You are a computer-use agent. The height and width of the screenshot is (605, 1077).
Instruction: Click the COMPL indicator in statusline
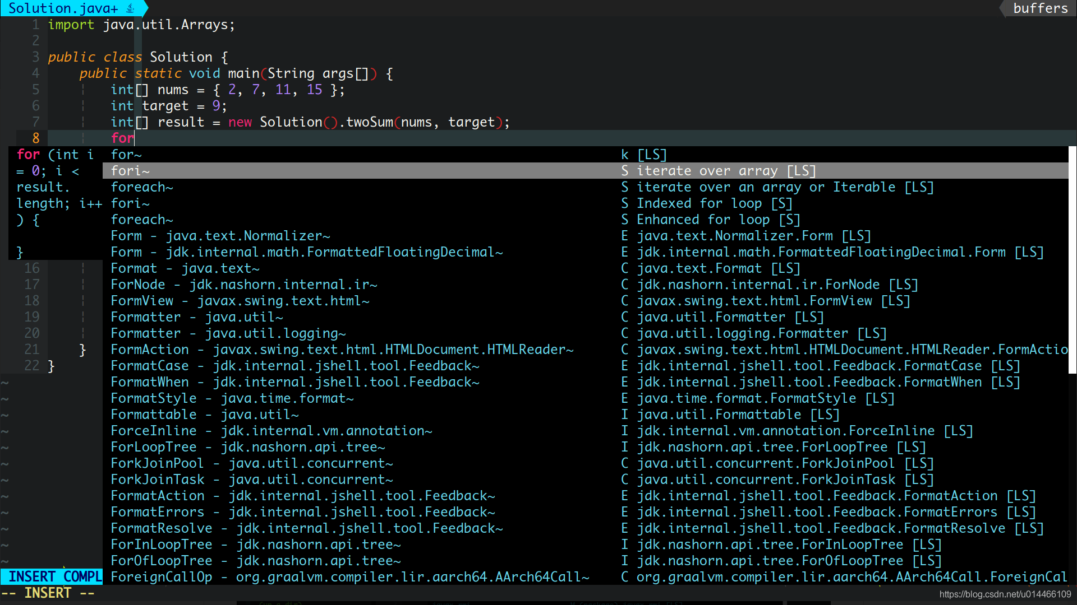(x=83, y=577)
